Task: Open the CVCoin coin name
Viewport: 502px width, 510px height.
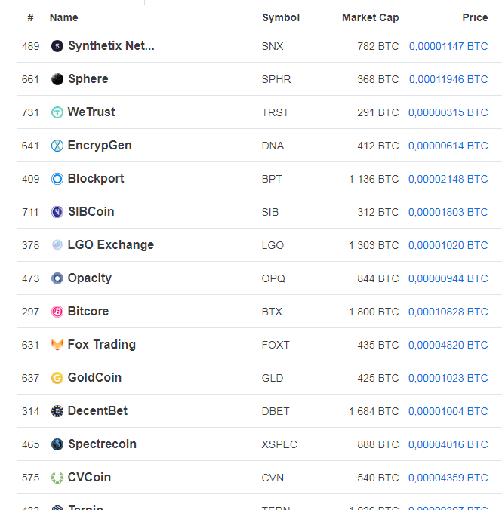Action: [x=89, y=477]
